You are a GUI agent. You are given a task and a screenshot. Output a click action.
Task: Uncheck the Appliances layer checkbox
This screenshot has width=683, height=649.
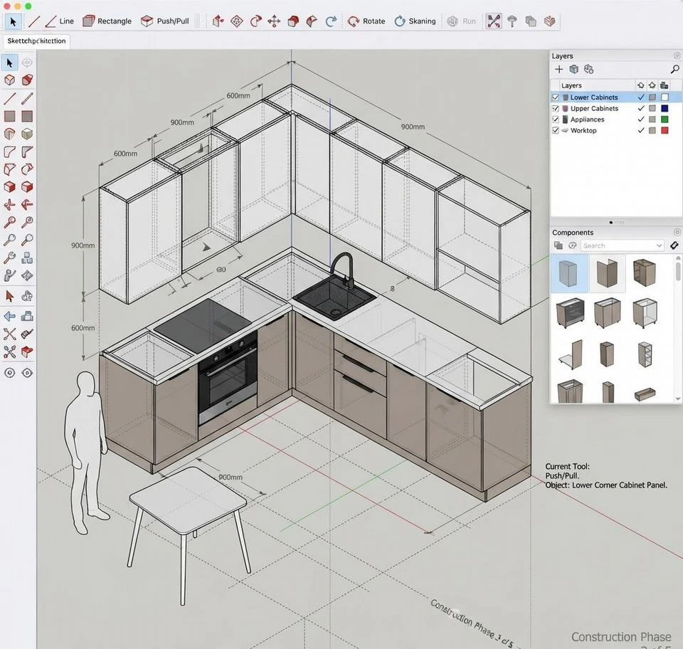556,120
